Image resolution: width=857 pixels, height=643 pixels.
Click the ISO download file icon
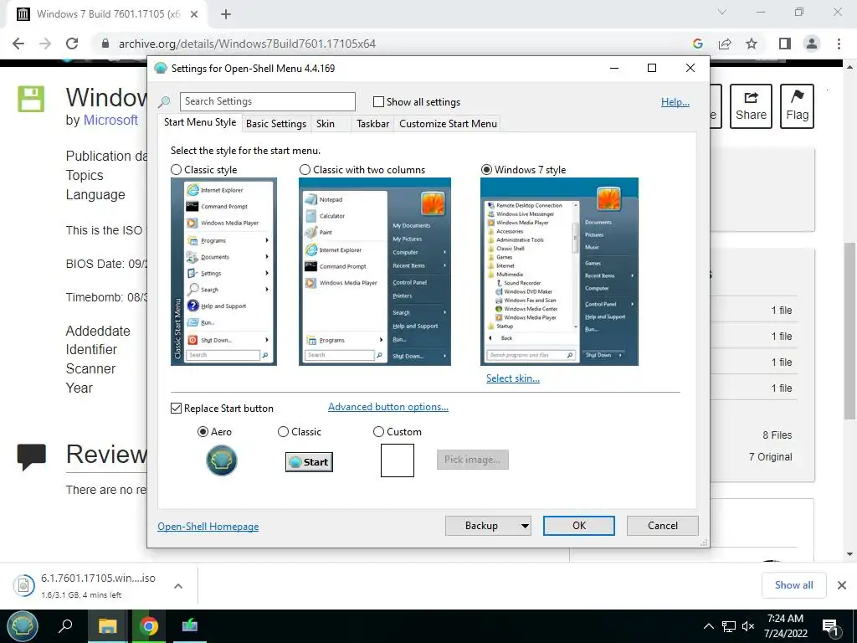[23, 585]
